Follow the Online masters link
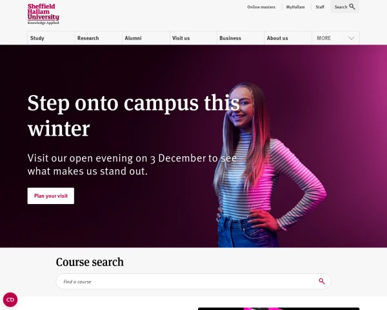The height and width of the screenshot is (310, 387). [261, 7]
